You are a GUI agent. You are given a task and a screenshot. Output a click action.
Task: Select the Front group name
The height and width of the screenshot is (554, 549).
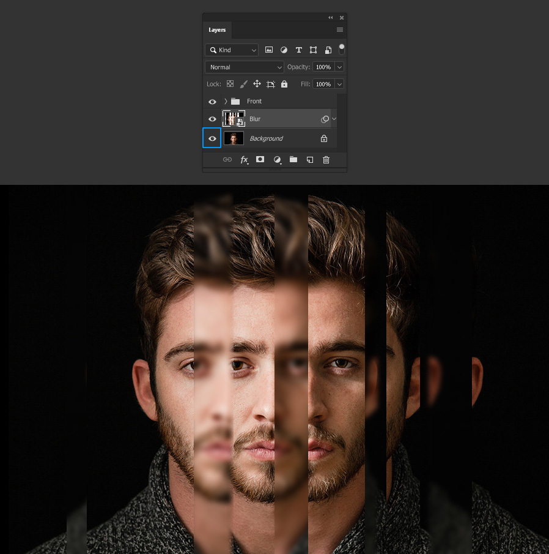pyautogui.click(x=254, y=101)
